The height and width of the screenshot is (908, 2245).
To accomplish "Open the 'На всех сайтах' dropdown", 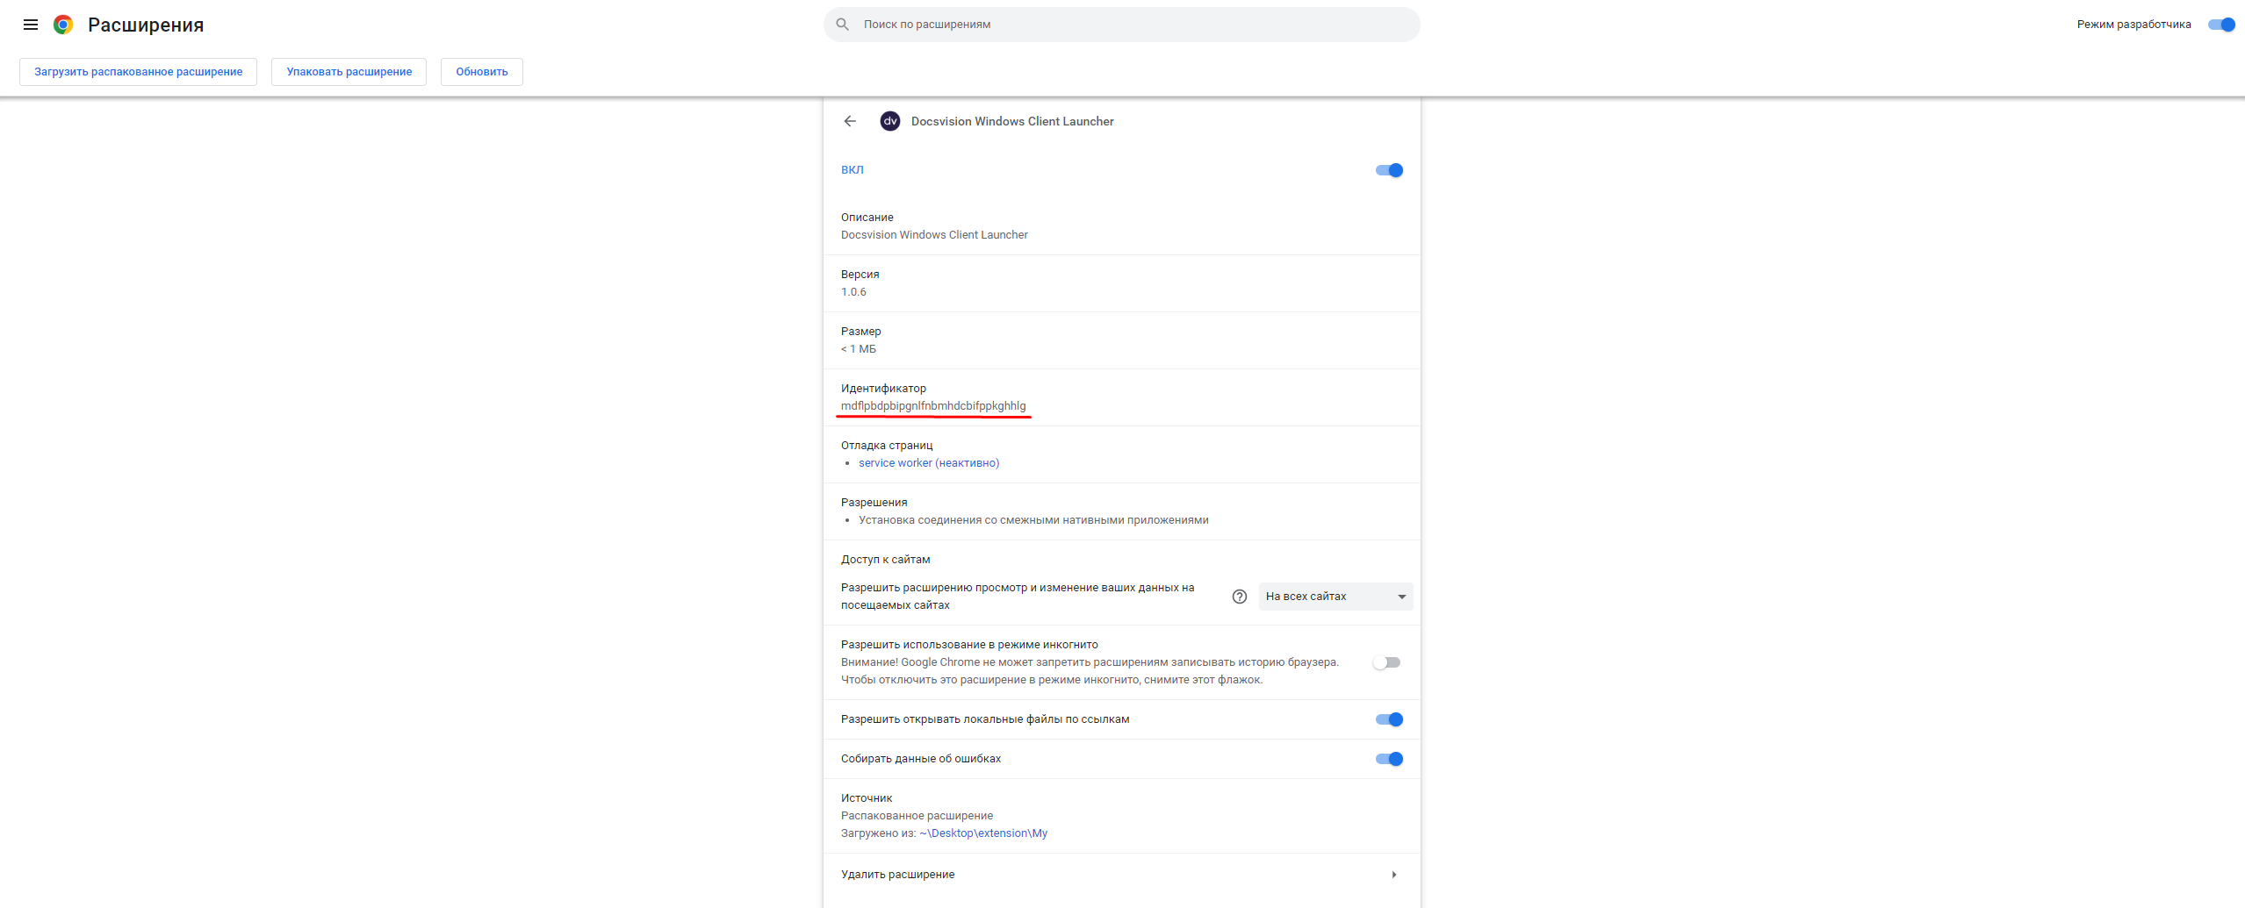I will pos(1335,597).
